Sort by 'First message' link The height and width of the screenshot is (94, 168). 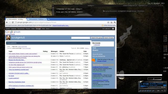26,48
